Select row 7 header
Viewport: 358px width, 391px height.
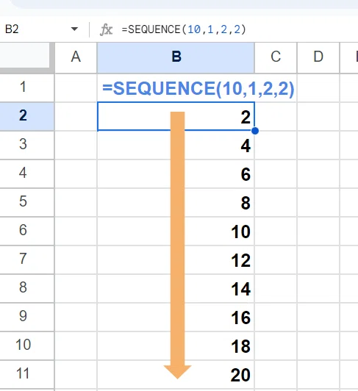(x=27, y=259)
